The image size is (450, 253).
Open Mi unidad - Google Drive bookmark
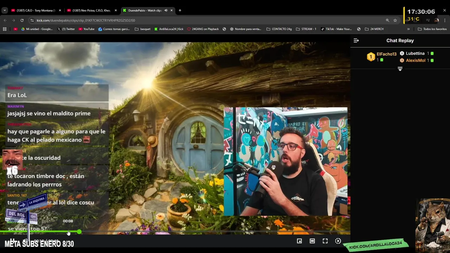37,29
